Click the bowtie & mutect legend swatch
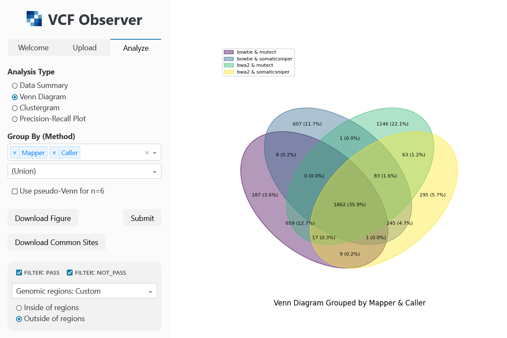Screen dimensions: 507x338 [229, 52]
